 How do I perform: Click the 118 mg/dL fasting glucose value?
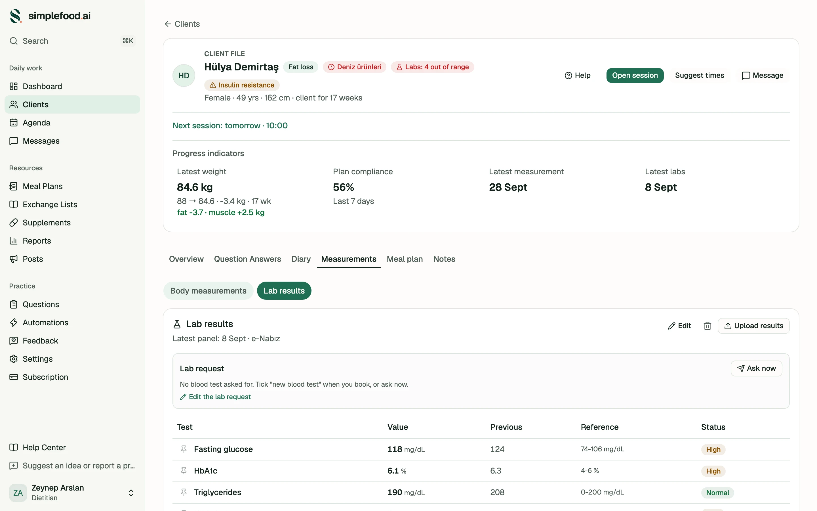(406, 449)
